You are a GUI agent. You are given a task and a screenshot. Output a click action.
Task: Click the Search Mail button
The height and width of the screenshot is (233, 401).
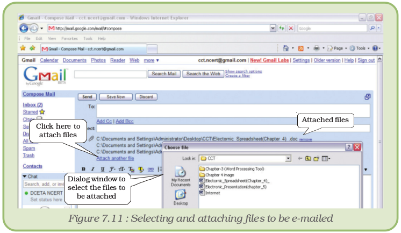point(164,74)
